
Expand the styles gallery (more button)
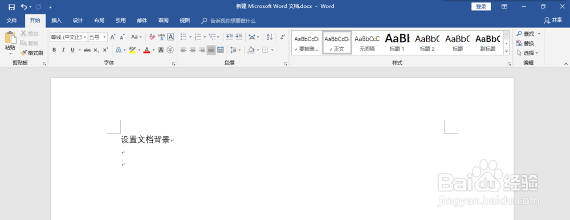click(507, 52)
